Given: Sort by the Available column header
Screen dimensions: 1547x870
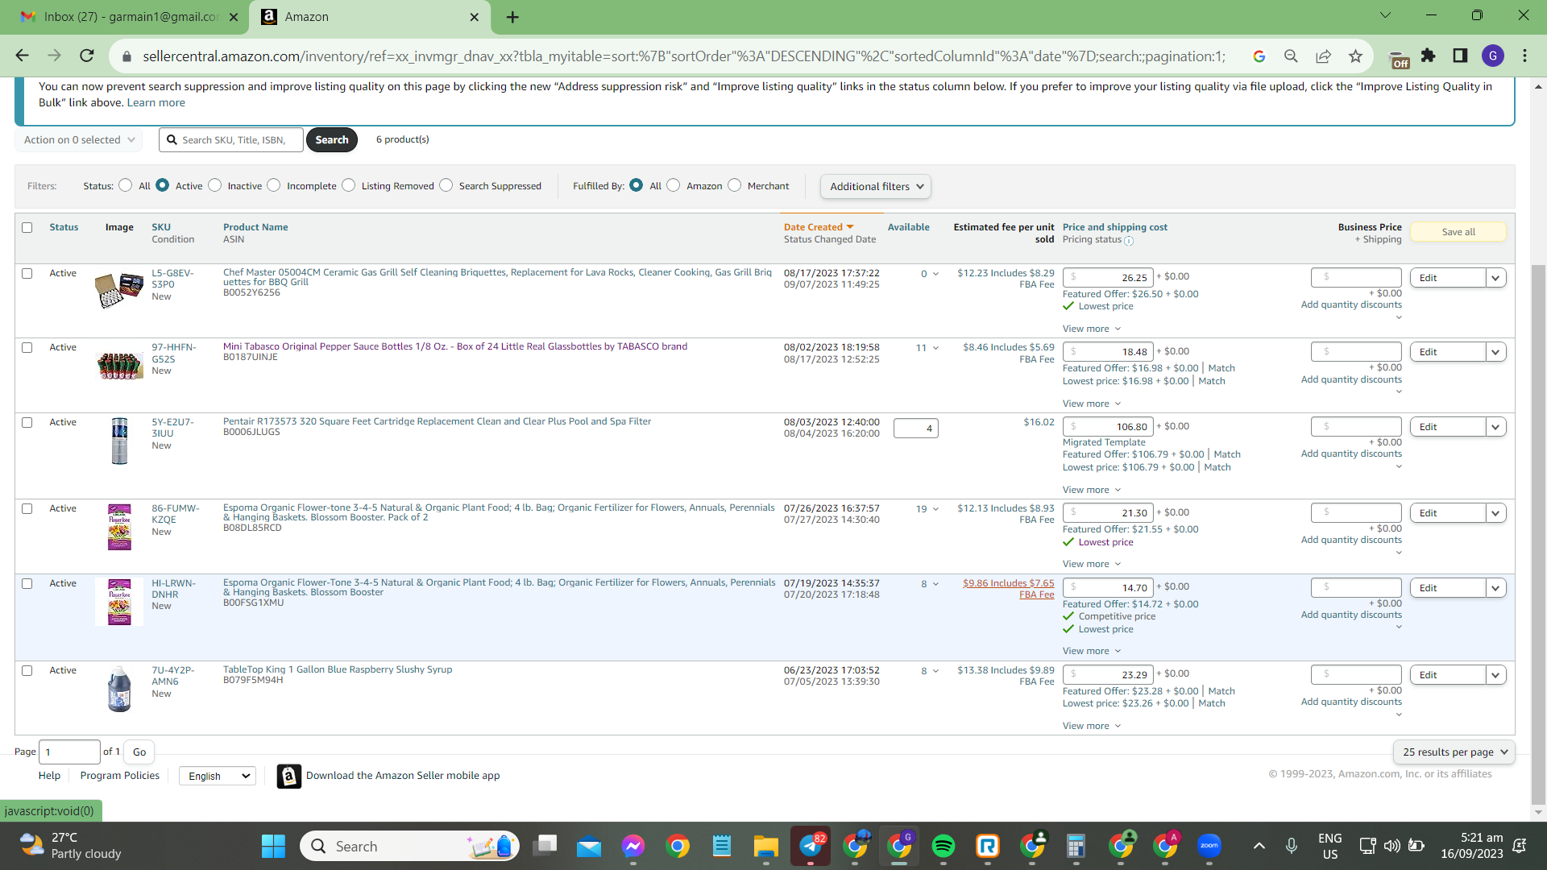Looking at the screenshot, I should click(909, 227).
